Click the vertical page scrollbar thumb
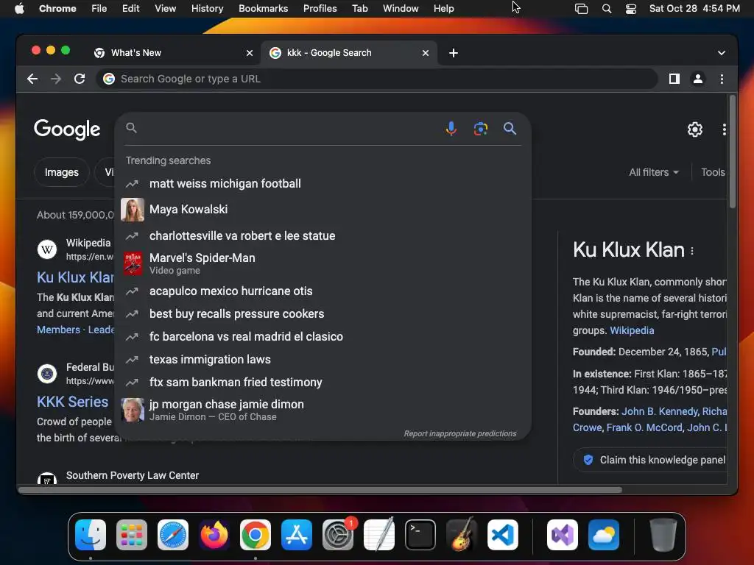Viewport: 754px width, 565px height. click(733, 152)
